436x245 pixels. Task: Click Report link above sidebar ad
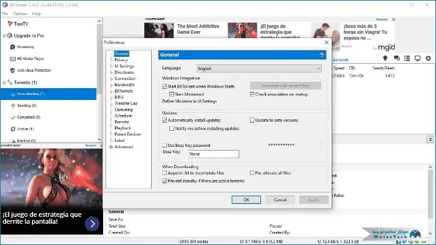91,146
